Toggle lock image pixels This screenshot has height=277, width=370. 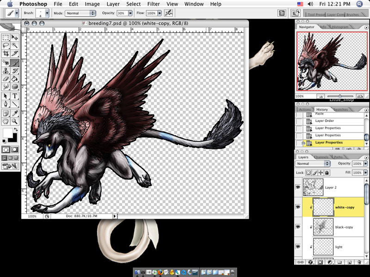[314, 173]
